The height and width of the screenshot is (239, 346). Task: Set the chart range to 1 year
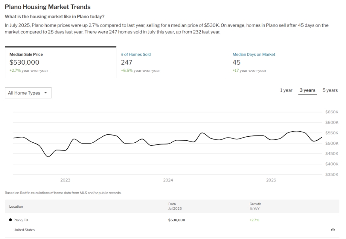pyautogui.click(x=286, y=90)
